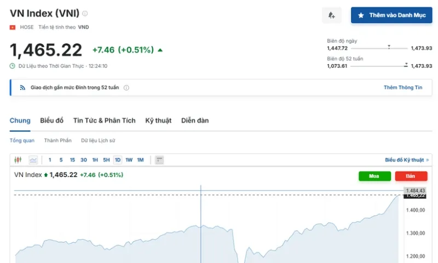The image size is (438, 263).
Task: Set chart interval to 30 minutes
Action: pyautogui.click(x=83, y=160)
